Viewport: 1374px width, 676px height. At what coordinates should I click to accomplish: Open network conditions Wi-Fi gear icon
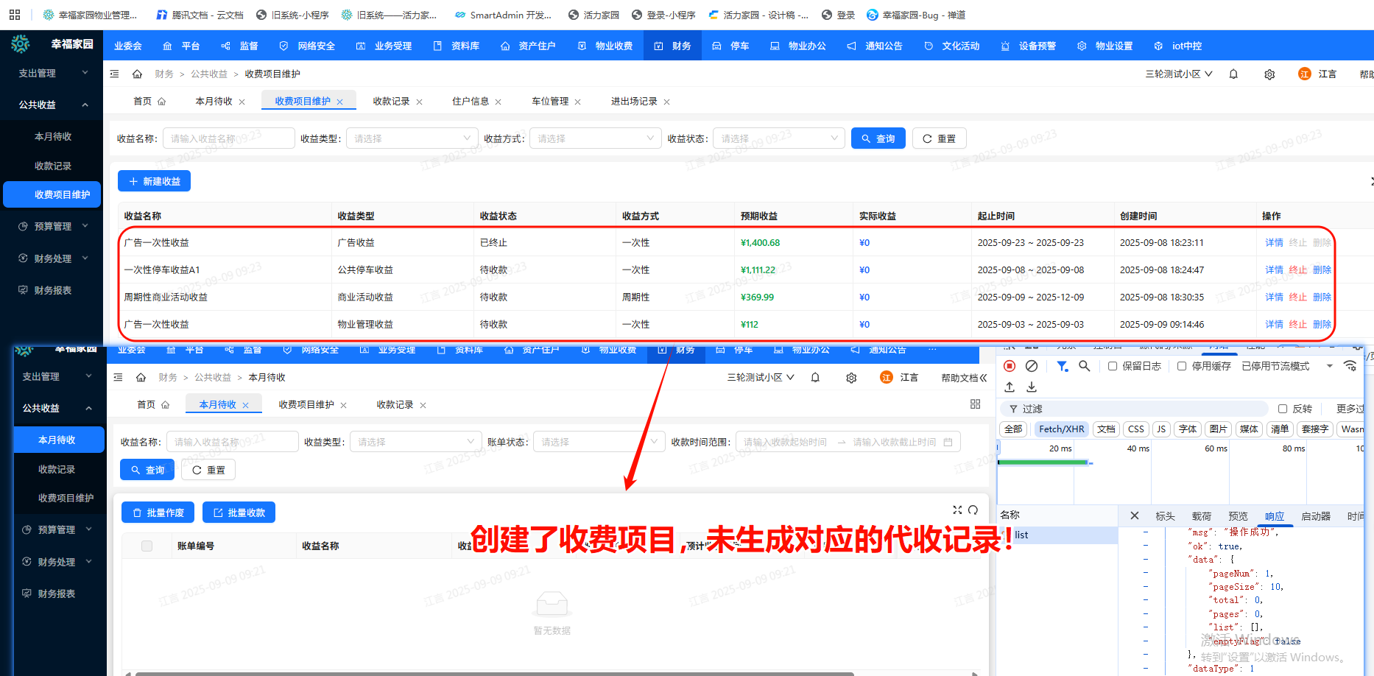tap(1350, 366)
